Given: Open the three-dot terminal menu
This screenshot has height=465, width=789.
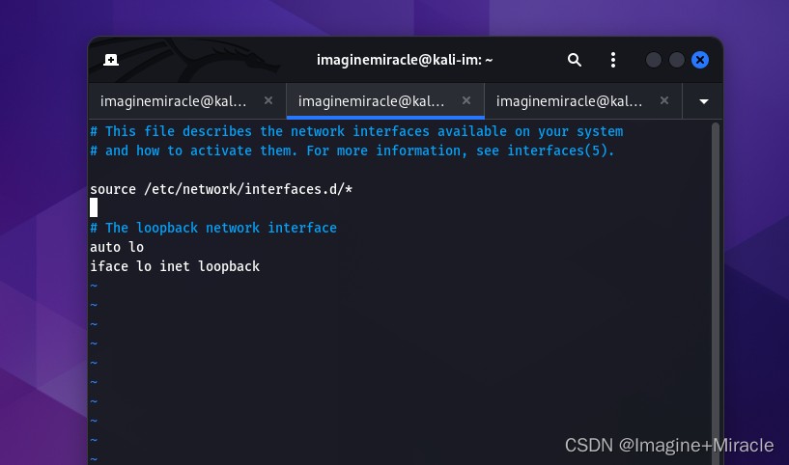Looking at the screenshot, I should coord(612,60).
